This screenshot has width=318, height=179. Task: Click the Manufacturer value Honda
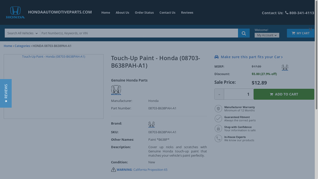coord(153,101)
